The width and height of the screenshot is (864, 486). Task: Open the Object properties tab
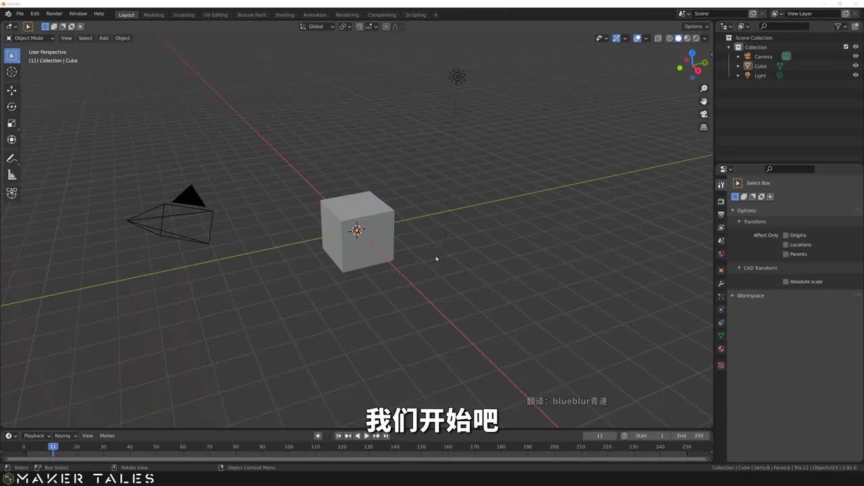coord(721,270)
